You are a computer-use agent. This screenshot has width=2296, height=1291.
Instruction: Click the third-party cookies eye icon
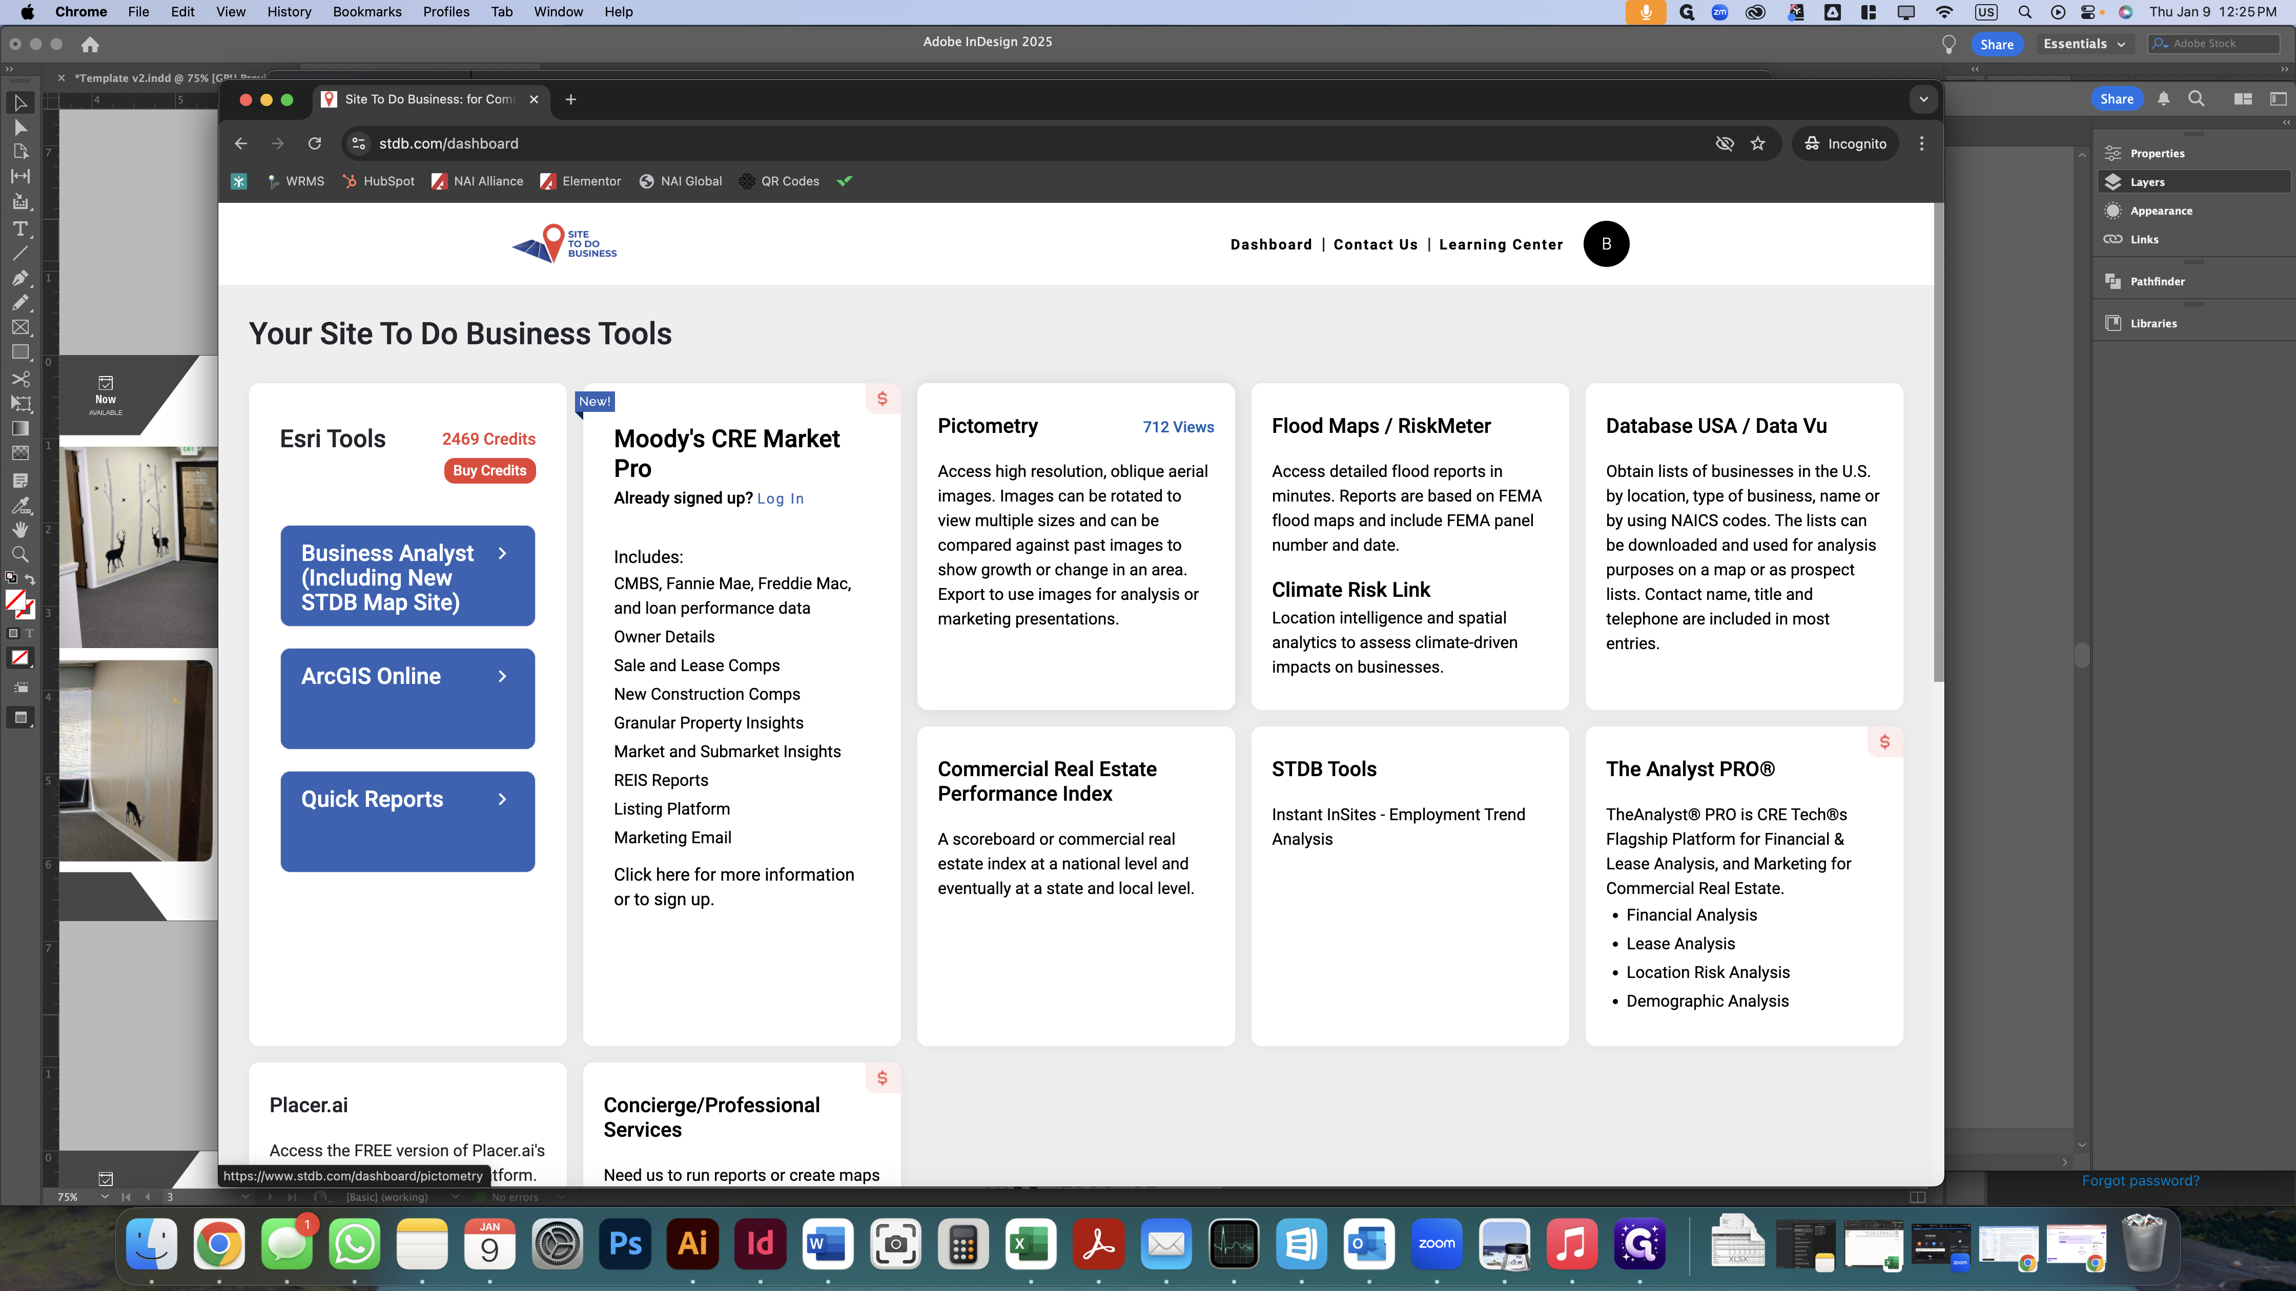coord(1725,143)
